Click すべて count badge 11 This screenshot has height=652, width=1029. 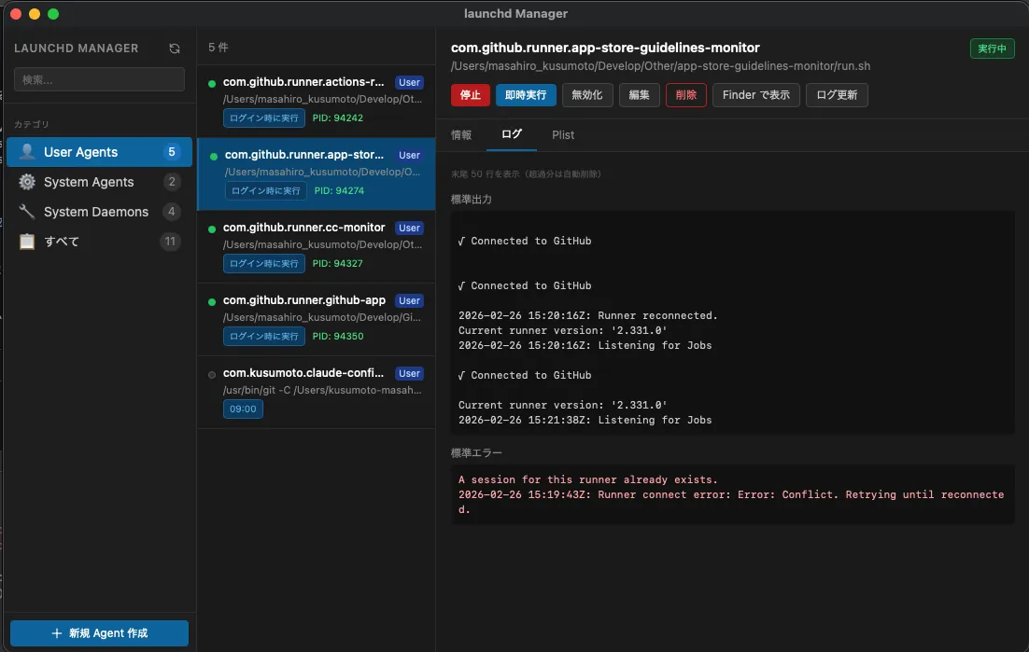(170, 242)
